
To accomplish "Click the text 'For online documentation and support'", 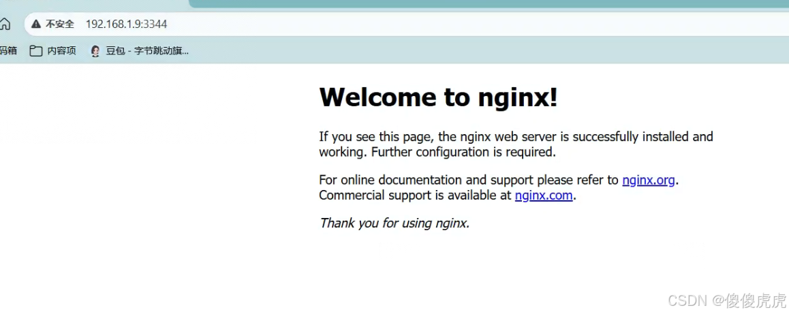I will pyautogui.click(x=427, y=180).
